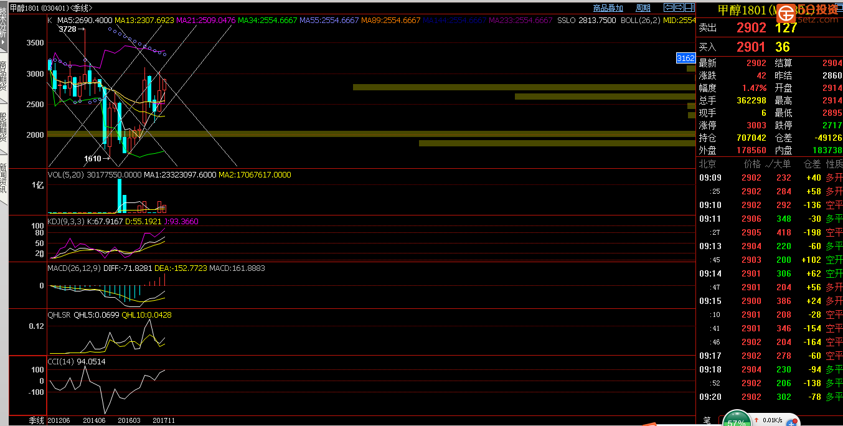Select the 新闻资讯 sidebar tab
Image resolution: width=843 pixels, height=426 pixels.
[x=4, y=181]
